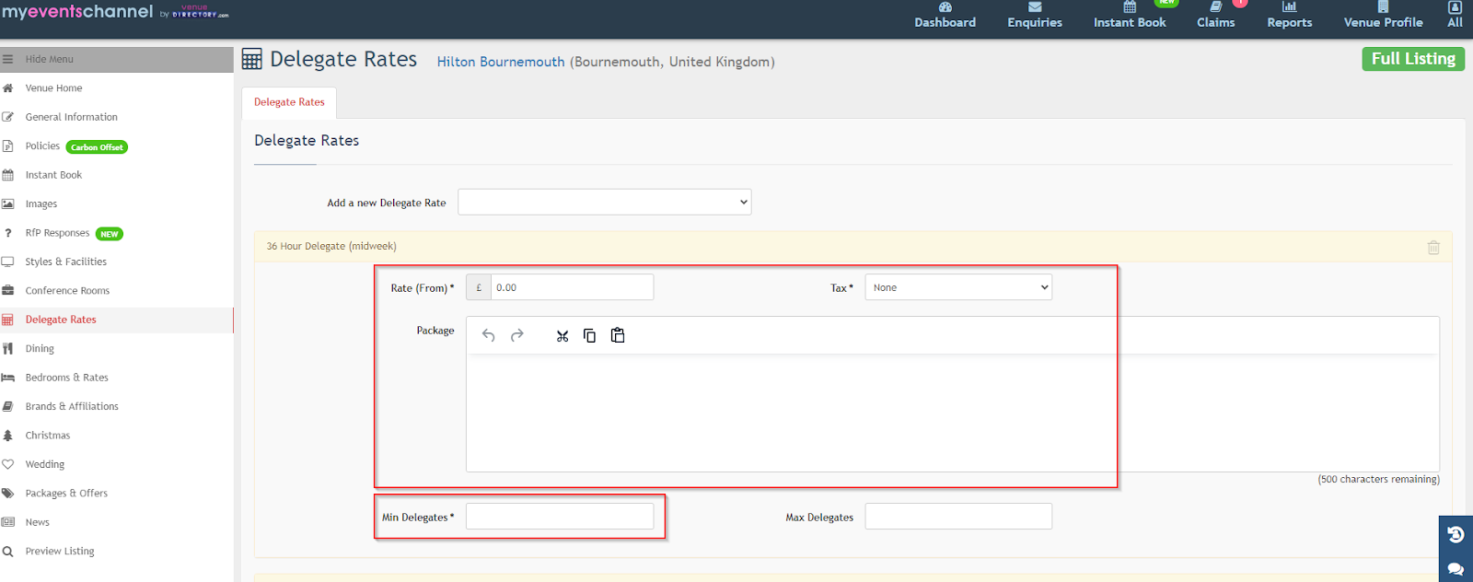Select the Delegate Rates tab
Image resolution: width=1473 pixels, height=582 pixels.
coord(289,102)
